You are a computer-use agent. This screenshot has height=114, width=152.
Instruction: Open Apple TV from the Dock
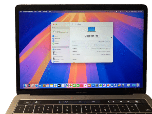pos(59,86)
